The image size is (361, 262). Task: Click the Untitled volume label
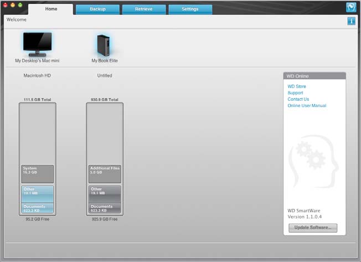click(105, 75)
